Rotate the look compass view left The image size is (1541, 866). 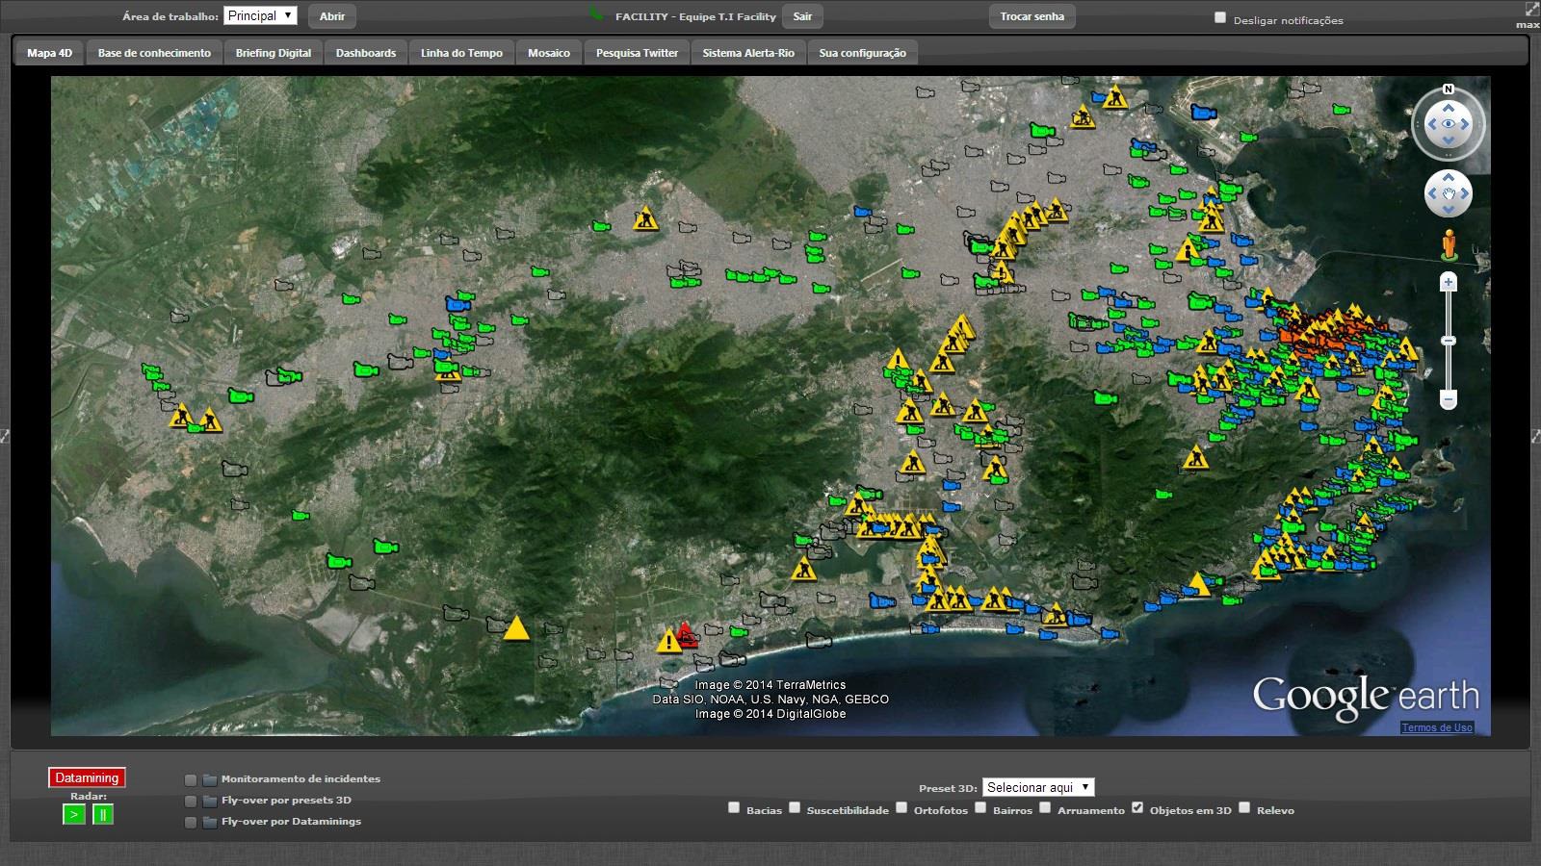point(1431,124)
